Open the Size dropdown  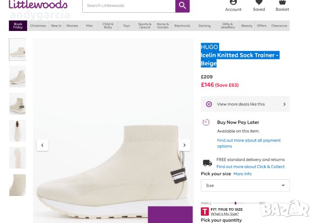[245, 185]
